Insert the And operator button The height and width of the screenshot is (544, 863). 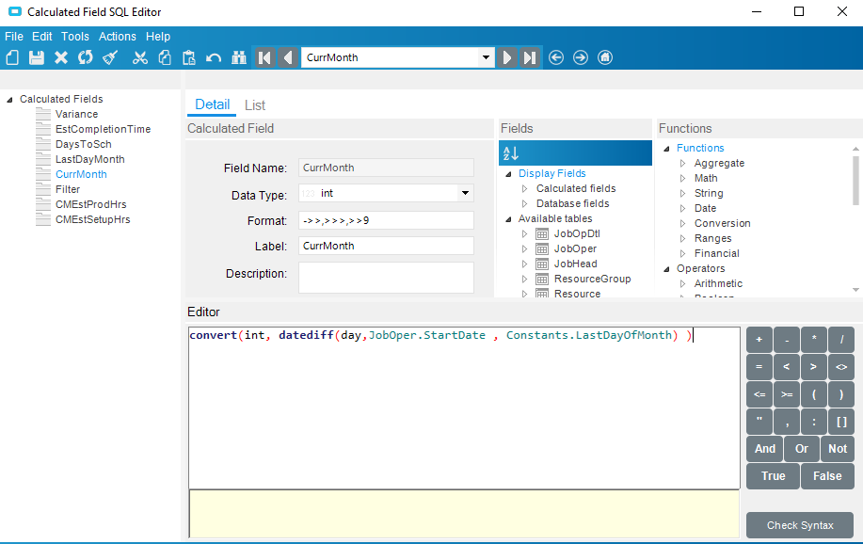(764, 449)
